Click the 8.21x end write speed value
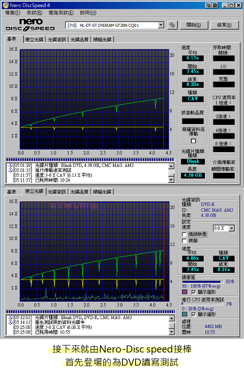 point(224,270)
